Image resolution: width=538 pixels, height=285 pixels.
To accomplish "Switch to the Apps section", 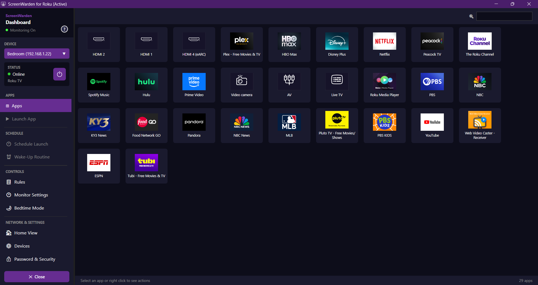I will pyautogui.click(x=36, y=106).
